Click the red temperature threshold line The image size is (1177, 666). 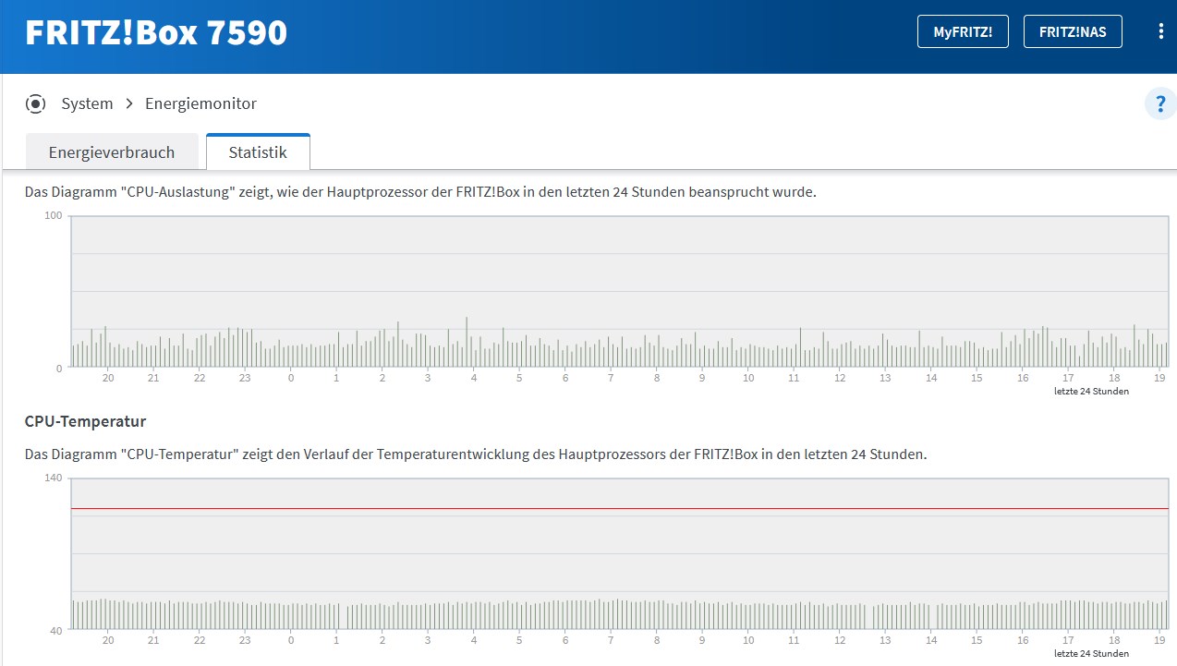(620, 509)
